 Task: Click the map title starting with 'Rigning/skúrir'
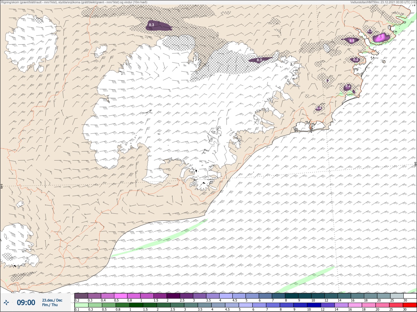coord(74,2)
